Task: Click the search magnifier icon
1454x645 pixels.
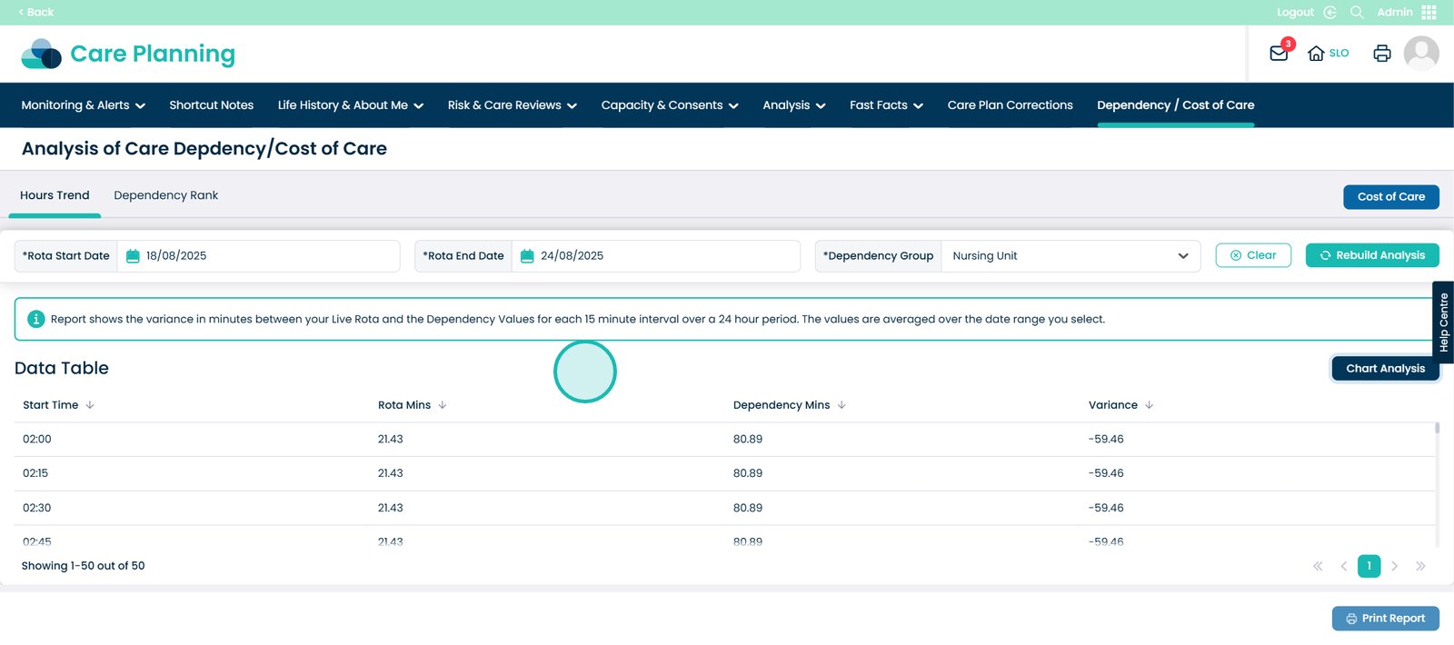Action: pyautogui.click(x=1357, y=13)
